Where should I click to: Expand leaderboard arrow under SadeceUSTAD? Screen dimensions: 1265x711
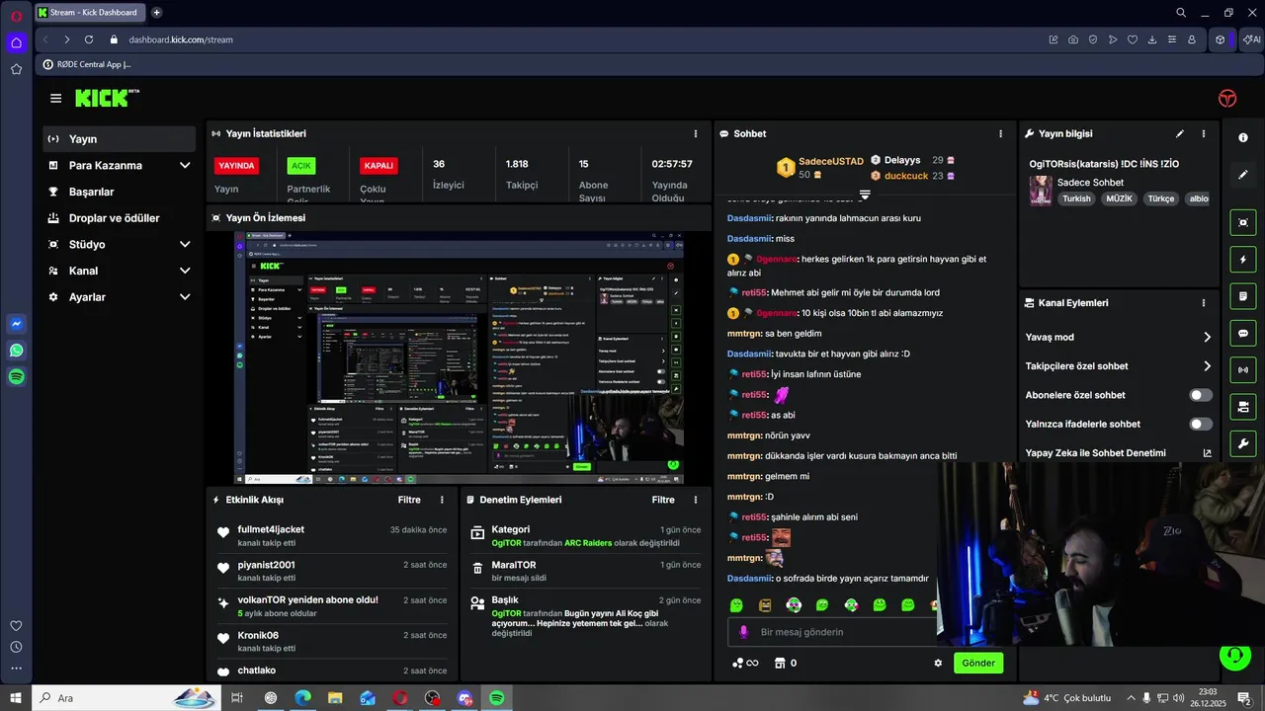(865, 195)
